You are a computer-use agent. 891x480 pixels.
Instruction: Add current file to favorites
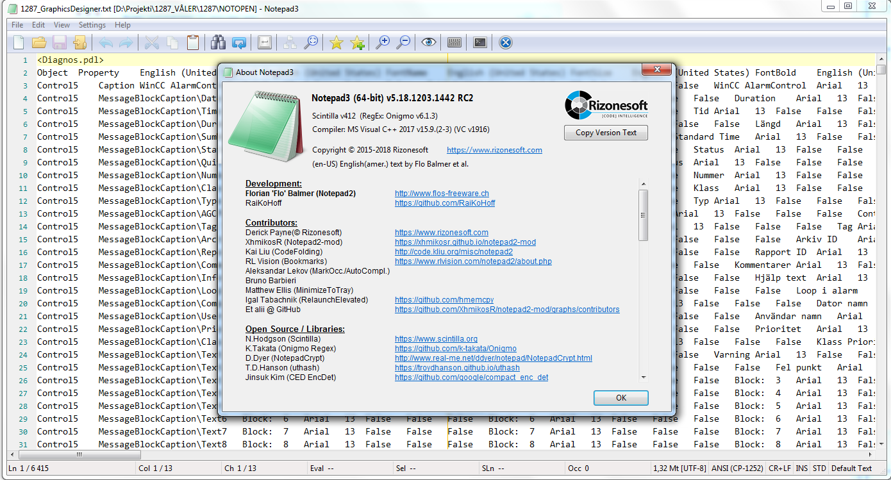[x=357, y=42]
